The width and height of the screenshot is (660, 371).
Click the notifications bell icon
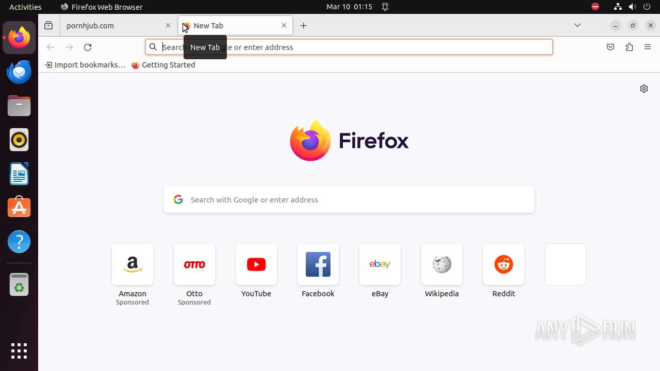tap(385, 7)
